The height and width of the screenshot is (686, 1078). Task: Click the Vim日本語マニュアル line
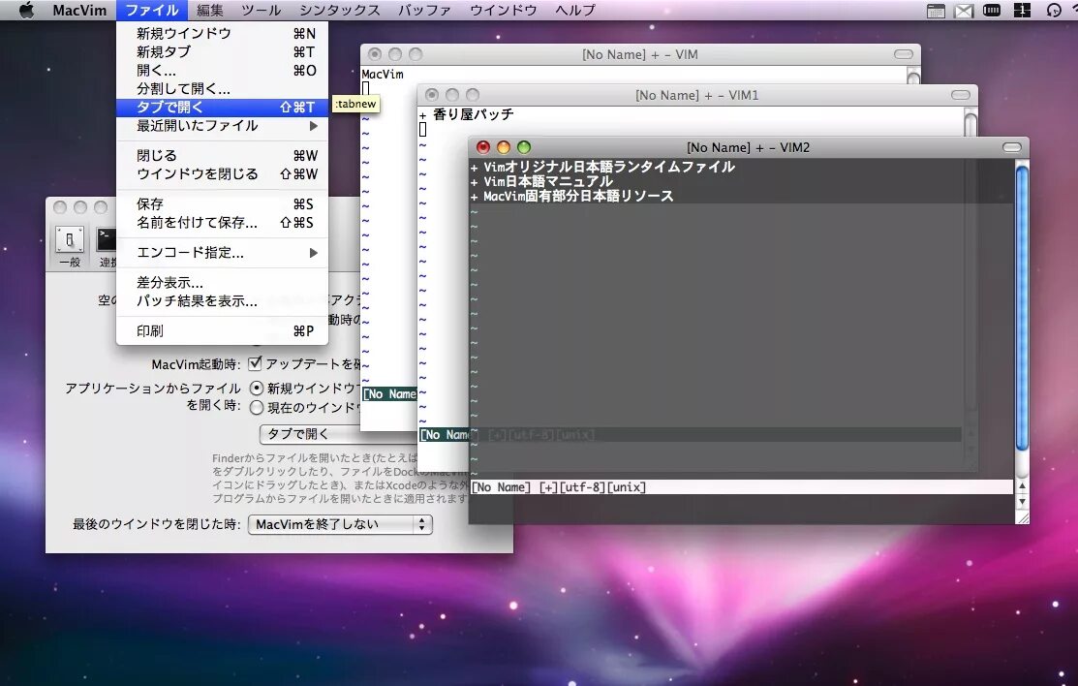[x=541, y=181]
